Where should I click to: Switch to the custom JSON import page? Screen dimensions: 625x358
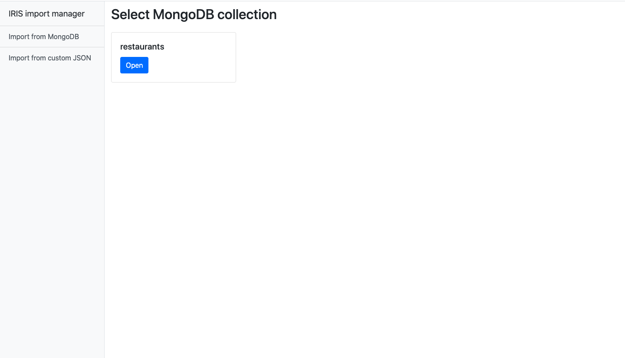pyautogui.click(x=50, y=58)
